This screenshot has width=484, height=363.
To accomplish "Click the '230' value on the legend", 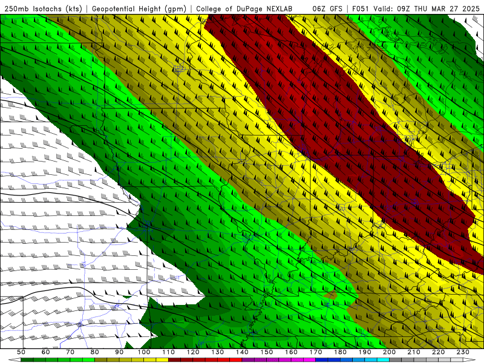I will [x=463, y=352].
